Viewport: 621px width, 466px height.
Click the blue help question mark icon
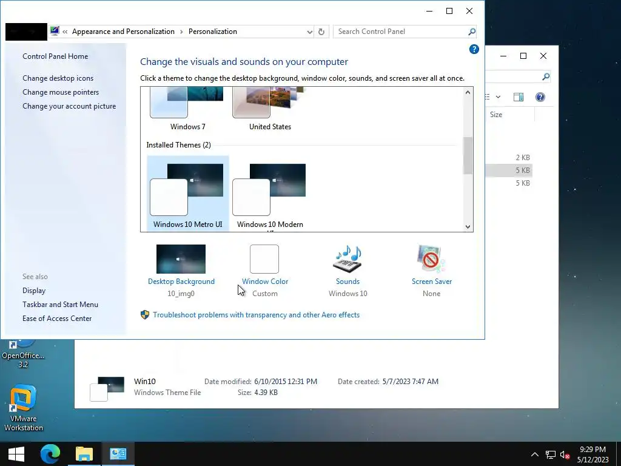pos(474,49)
